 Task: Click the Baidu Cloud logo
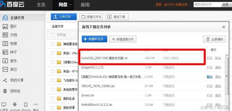(x=12, y=4)
